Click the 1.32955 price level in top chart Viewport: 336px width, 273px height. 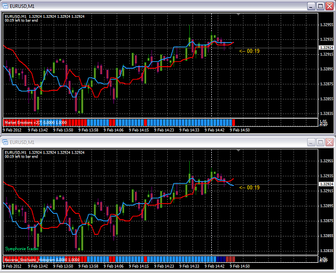pyautogui.click(x=327, y=25)
